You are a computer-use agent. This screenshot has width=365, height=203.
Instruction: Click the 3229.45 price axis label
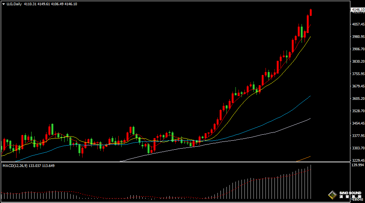click(x=358, y=160)
